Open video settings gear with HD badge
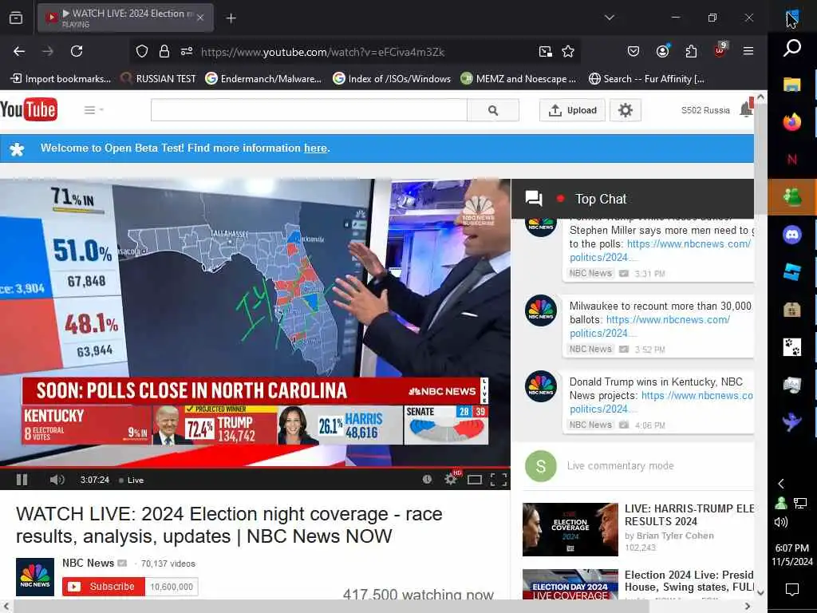 [x=452, y=479]
